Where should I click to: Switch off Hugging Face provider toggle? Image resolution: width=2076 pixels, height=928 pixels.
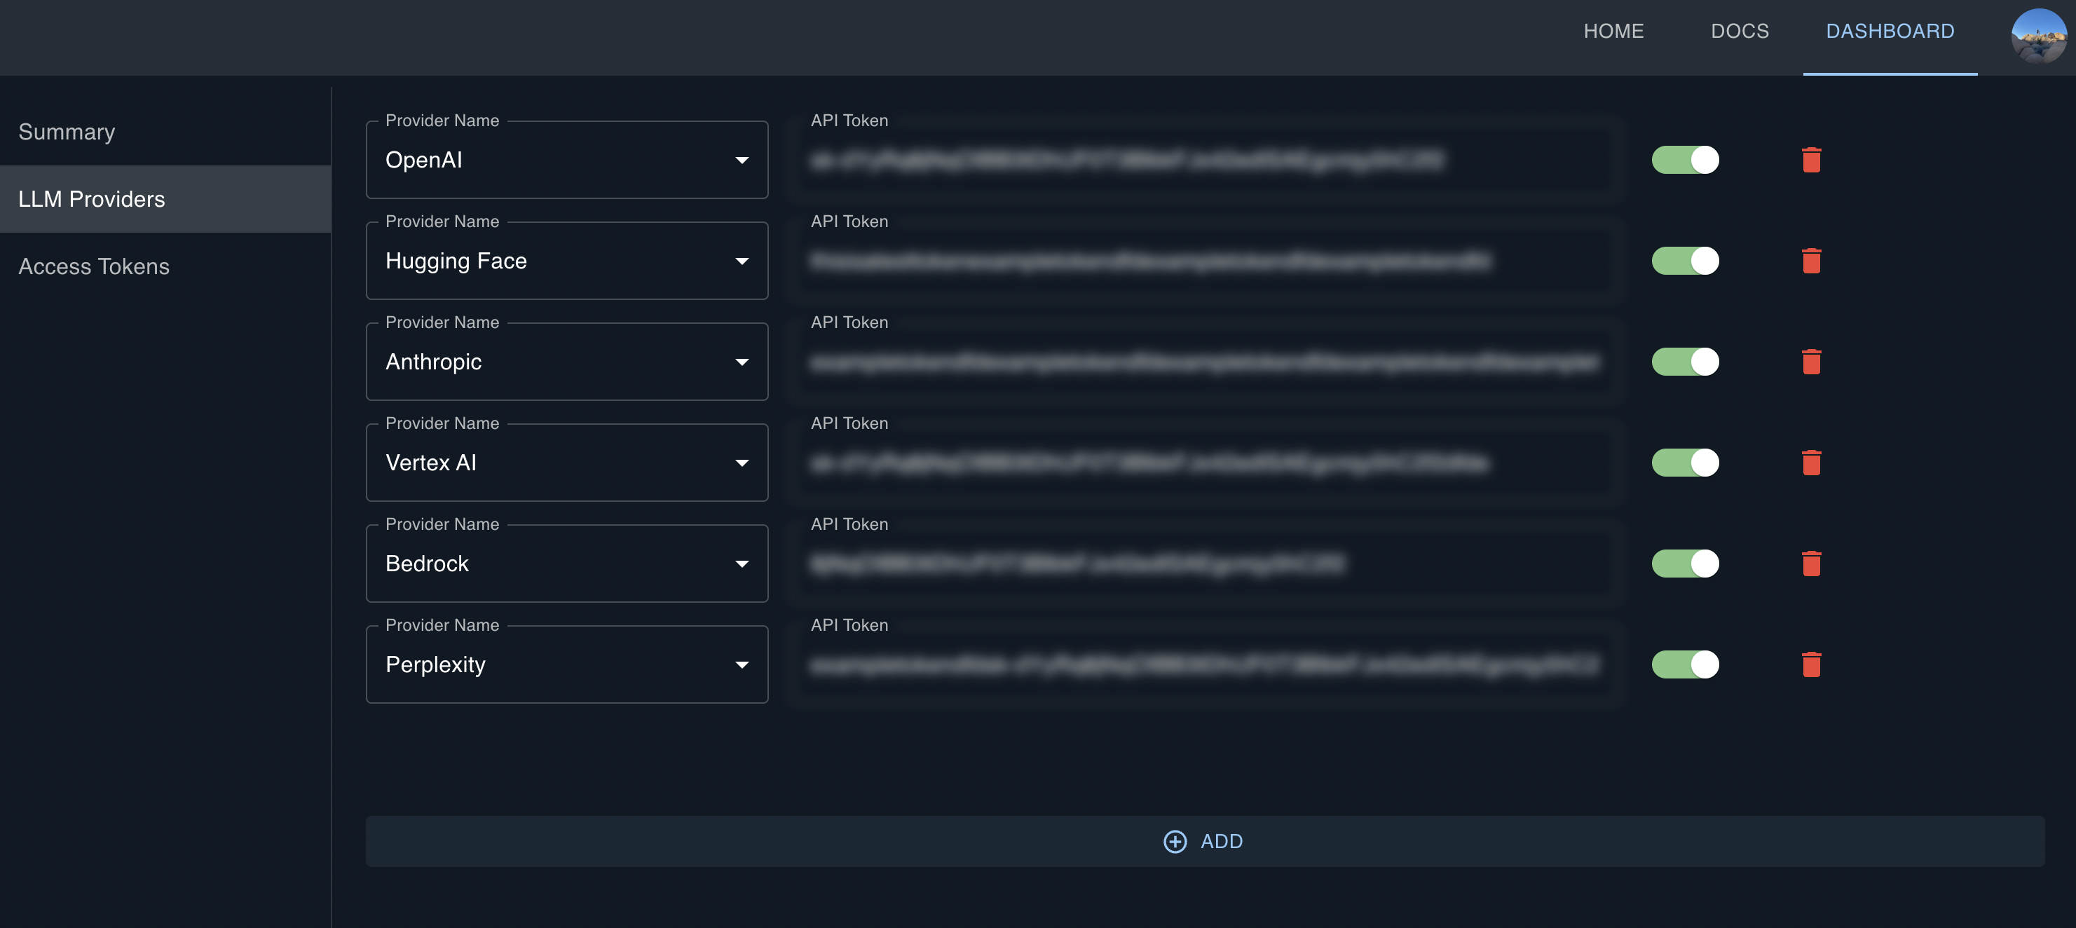click(1685, 261)
